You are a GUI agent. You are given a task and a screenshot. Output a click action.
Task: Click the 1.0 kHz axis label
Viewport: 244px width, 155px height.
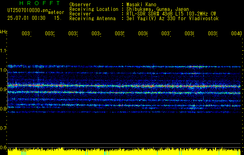(x=3, y=70)
